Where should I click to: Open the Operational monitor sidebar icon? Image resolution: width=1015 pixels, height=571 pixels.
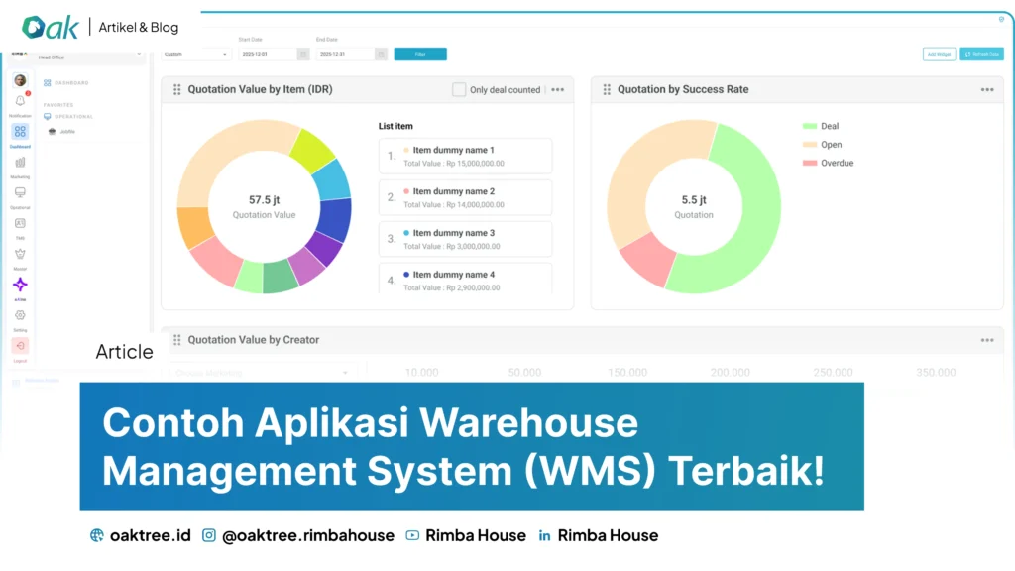point(20,192)
